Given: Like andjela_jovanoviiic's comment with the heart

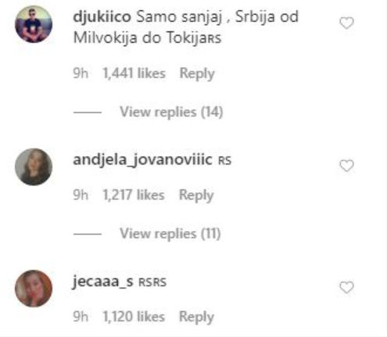Looking at the screenshot, I should point(346,165).
